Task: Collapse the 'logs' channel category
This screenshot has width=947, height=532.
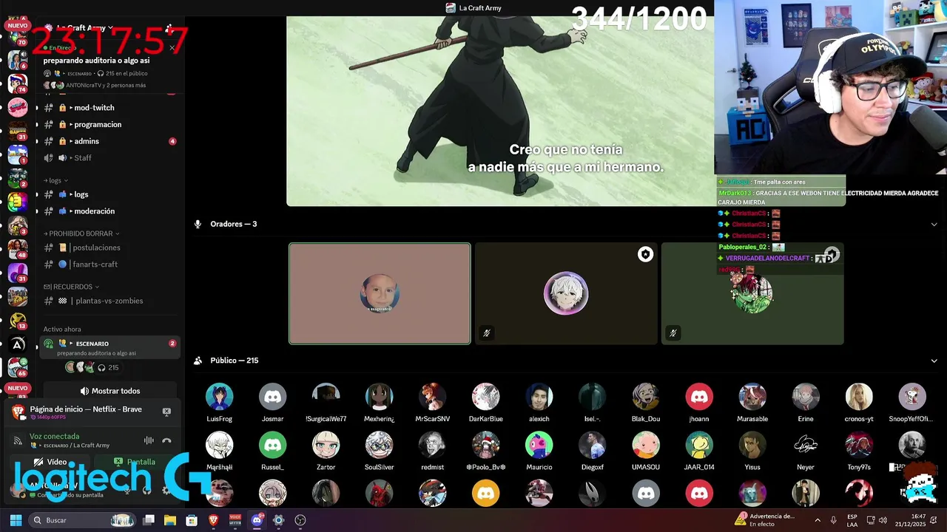Action: point(55,180)
